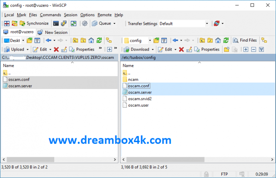Switch to the root@vuzero session tab
The image size is (276, 178).
18,32
